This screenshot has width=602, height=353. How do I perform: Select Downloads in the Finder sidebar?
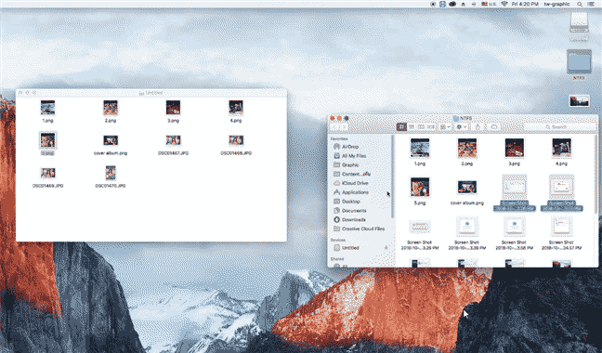click(354, 219)
